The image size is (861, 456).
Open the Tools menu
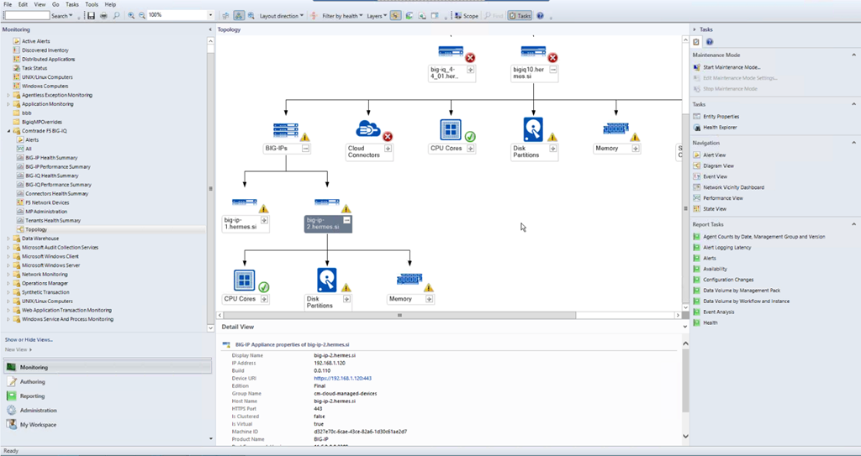[x=91, y=5]
